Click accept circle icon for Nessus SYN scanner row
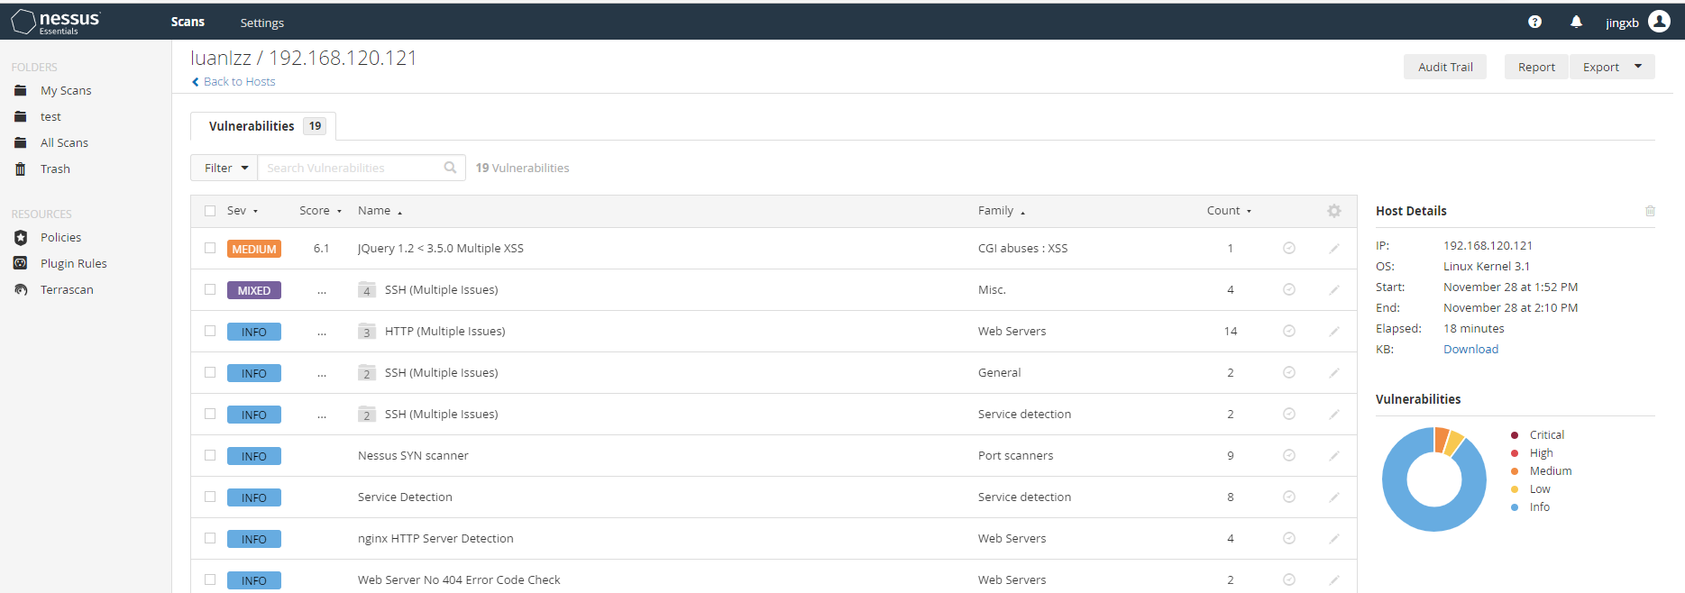The height and width of the screenshot is (593, 1685). (x=1289, y=456)
